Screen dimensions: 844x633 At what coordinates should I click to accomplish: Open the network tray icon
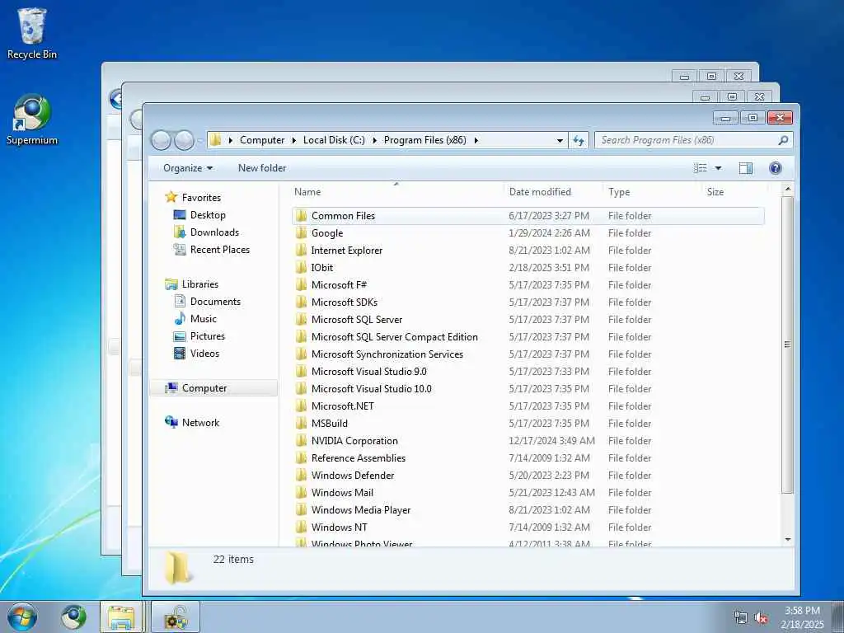tap(741, 618)
